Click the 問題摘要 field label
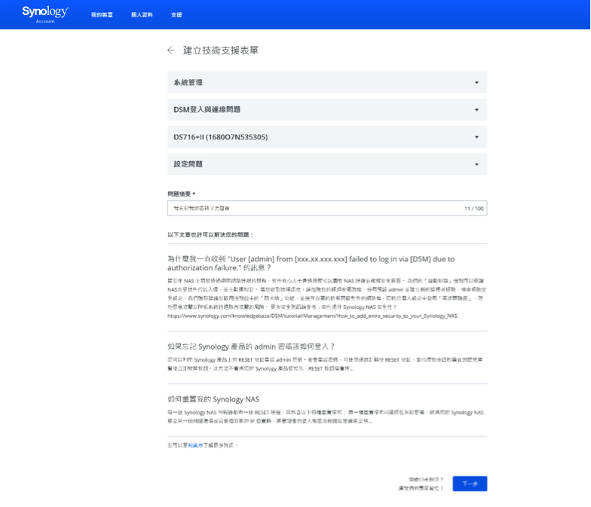This screenshot has height=507, width=591. pyautogui.click(x=181, y=194)
